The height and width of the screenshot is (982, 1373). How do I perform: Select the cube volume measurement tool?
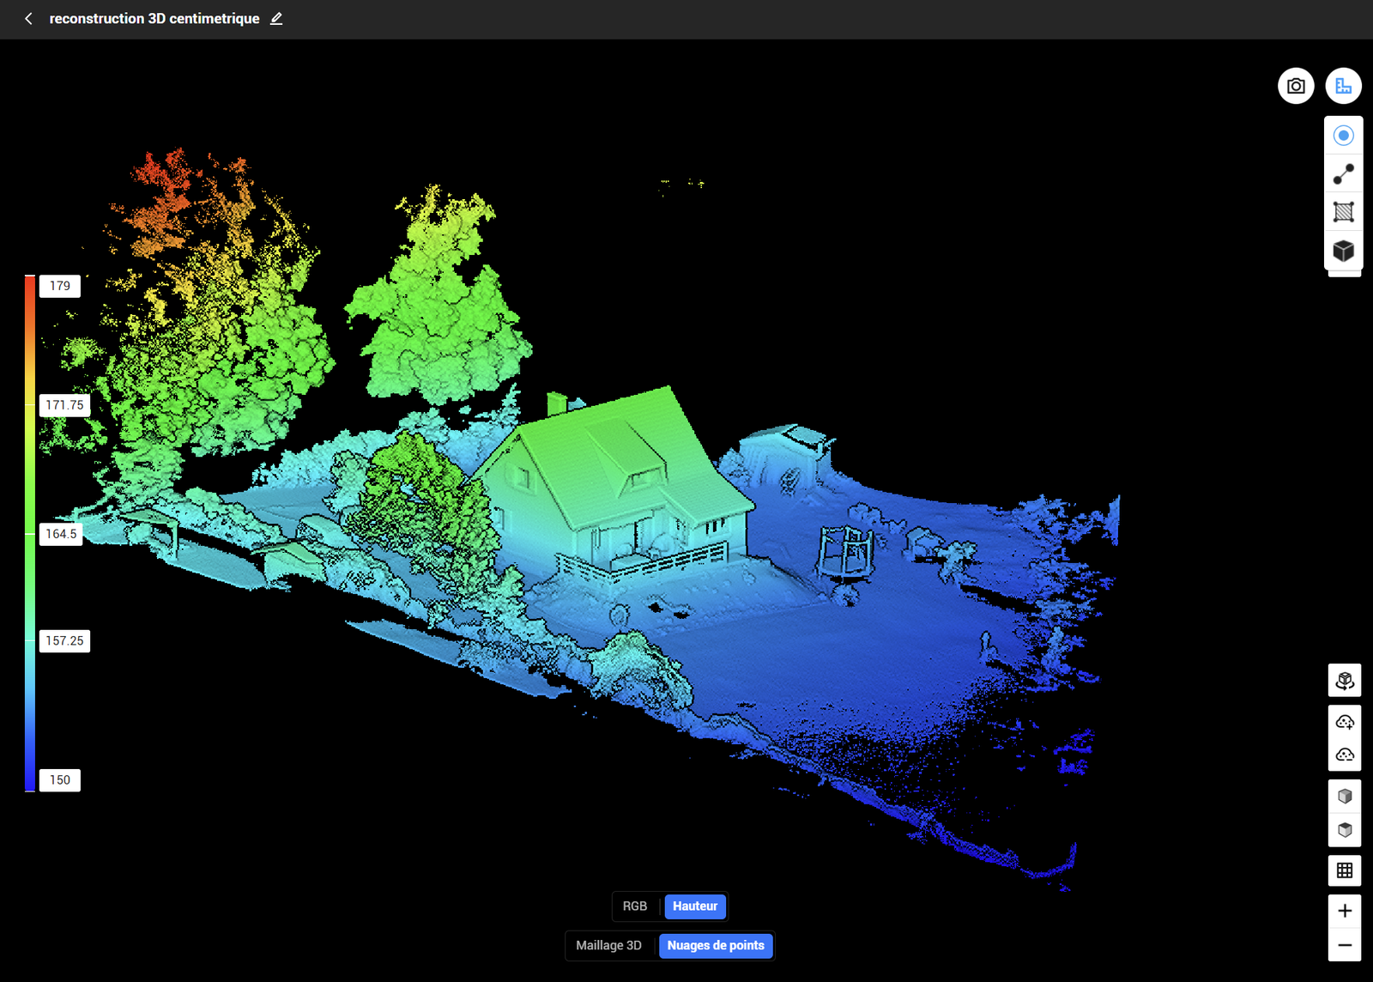[1344, 251]
